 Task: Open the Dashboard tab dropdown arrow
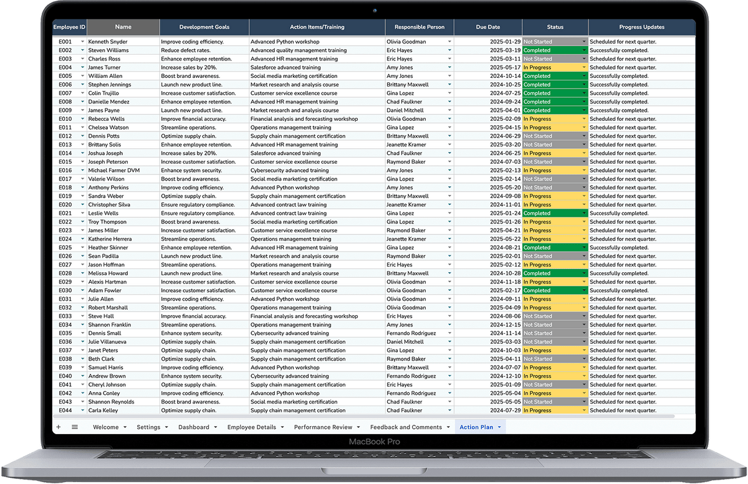(x=216, y=427)
